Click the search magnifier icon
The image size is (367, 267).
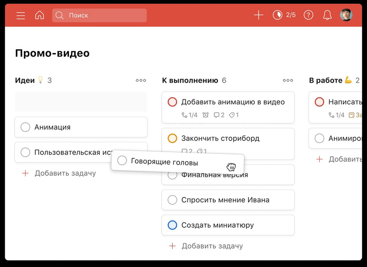click(59, 15)
